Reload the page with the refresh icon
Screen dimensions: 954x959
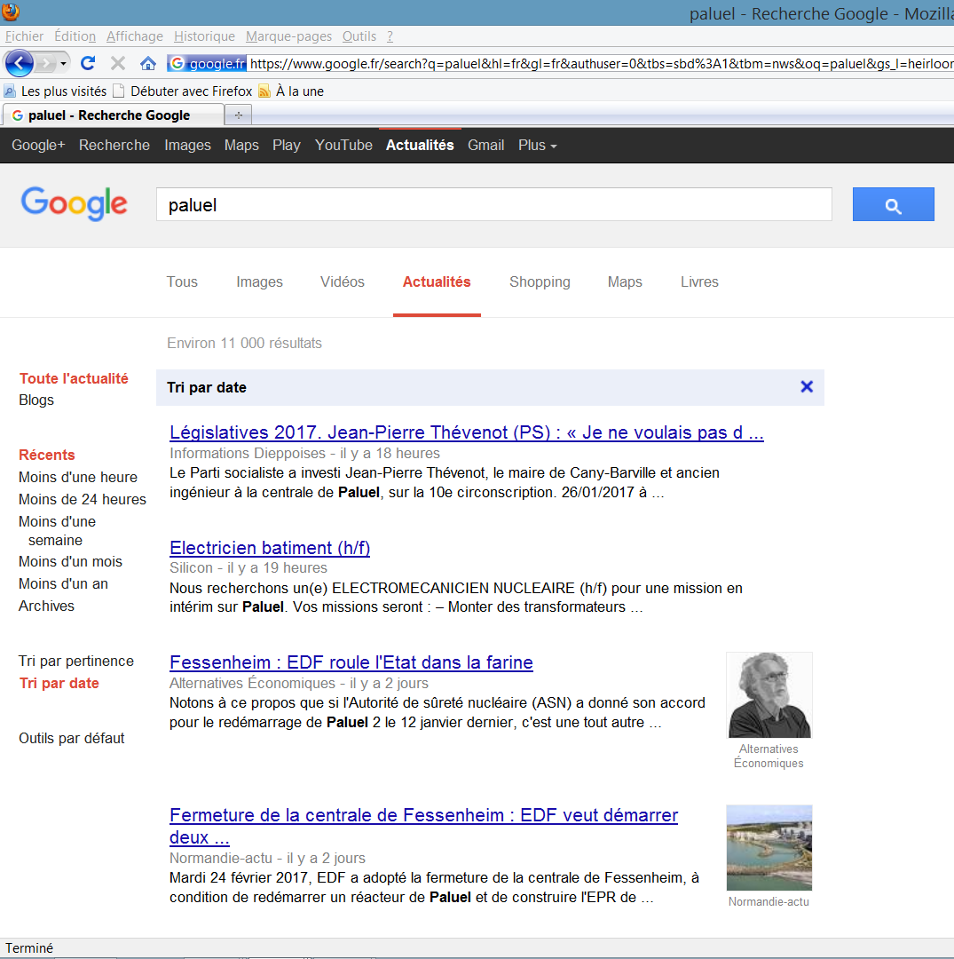coord(88,63)
